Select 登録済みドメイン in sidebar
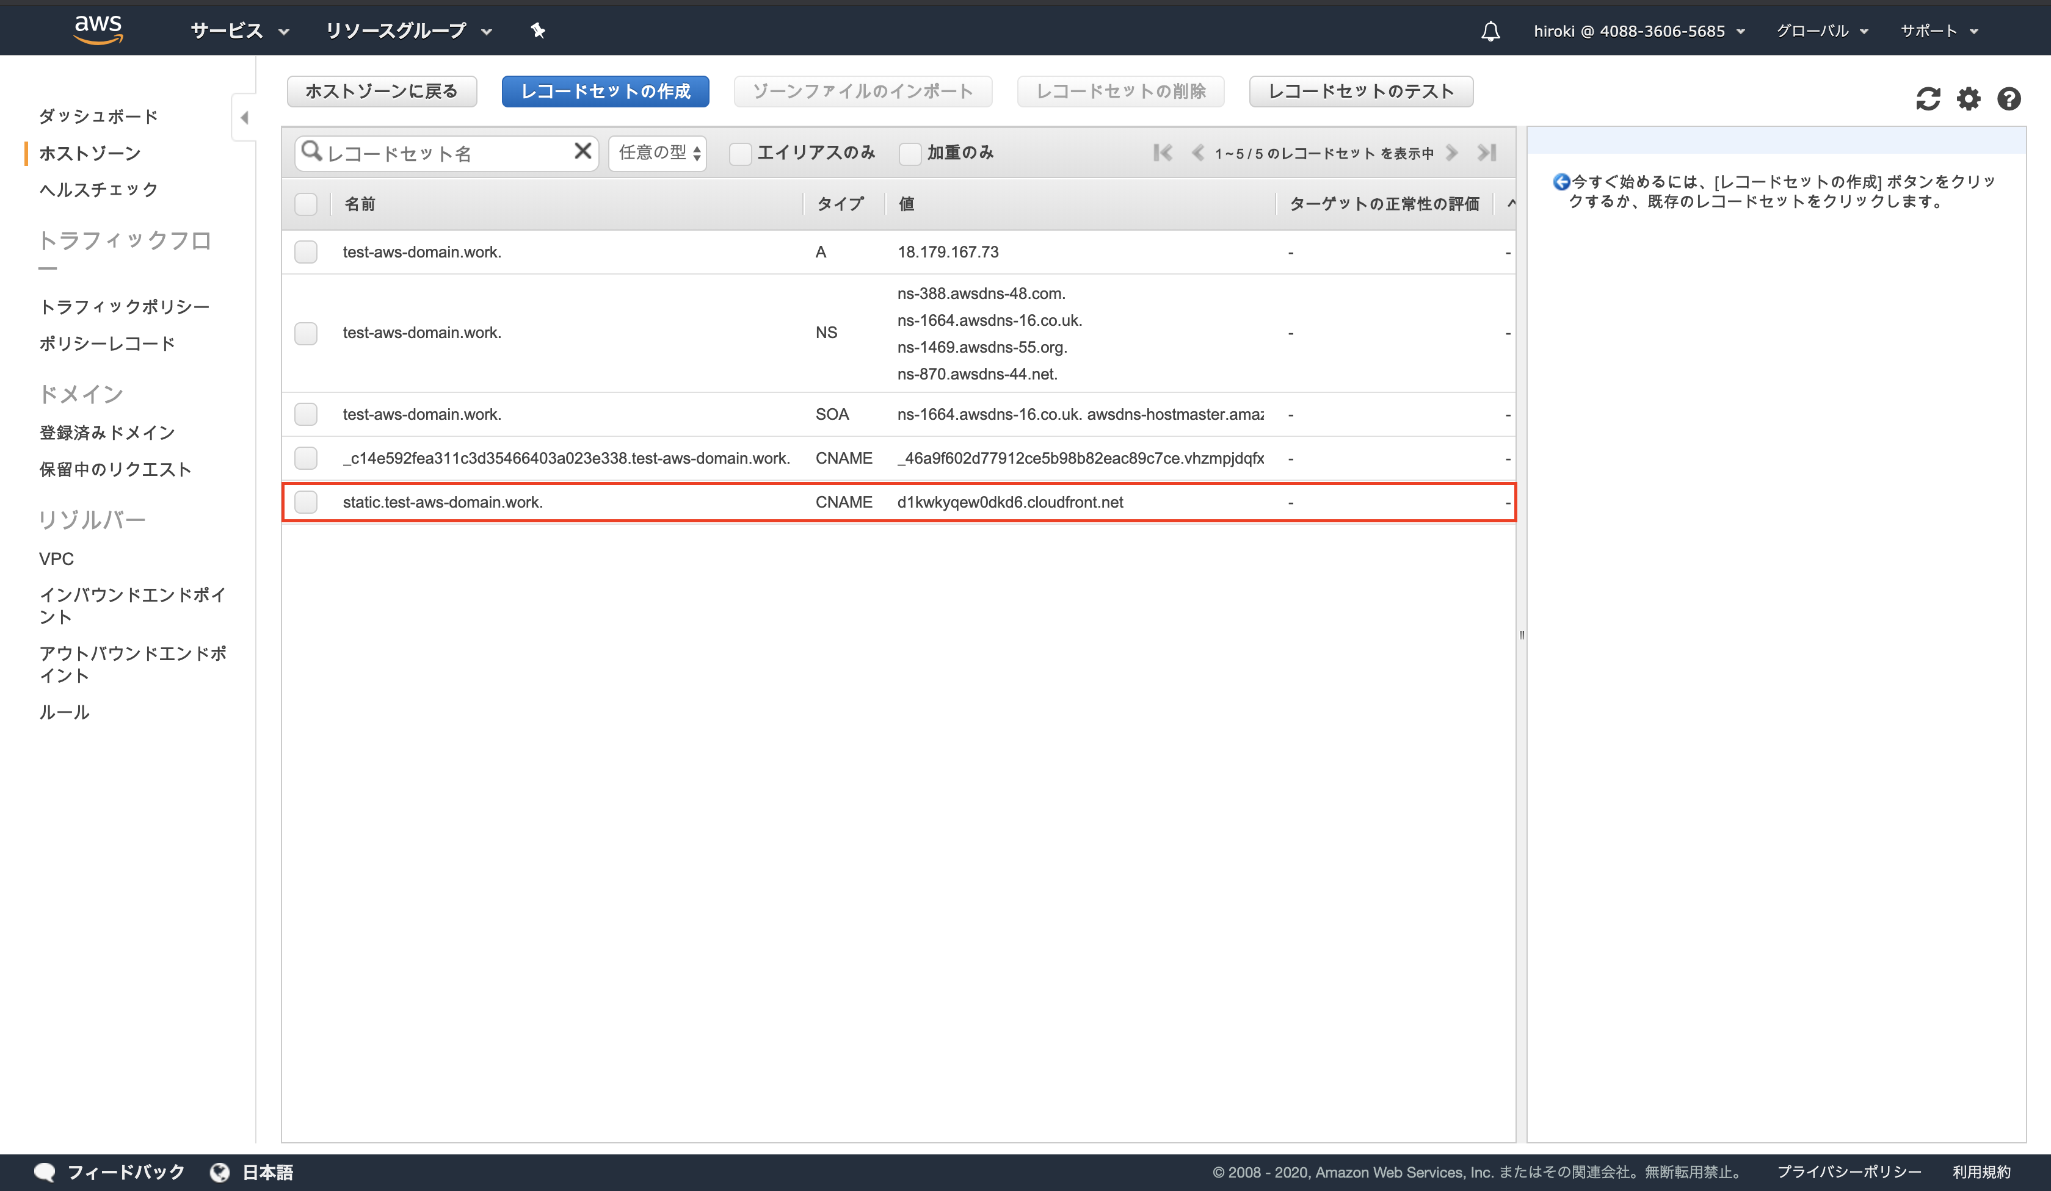This screenshot has height=1191, width=2051. (107, 433)
